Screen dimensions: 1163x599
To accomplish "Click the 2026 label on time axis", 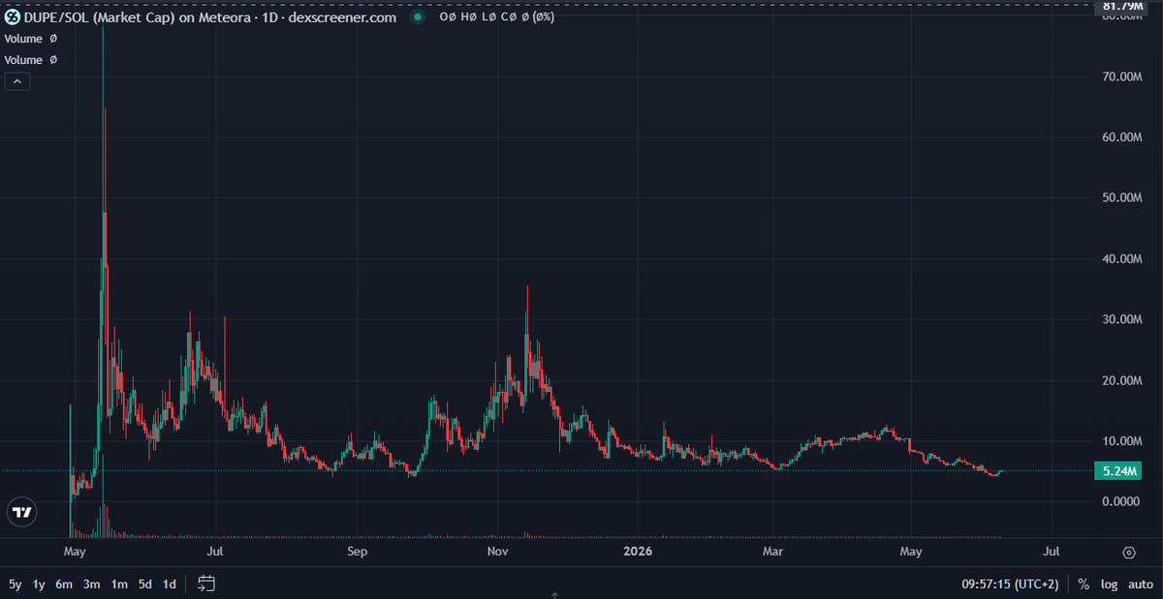I will tap(637, 553).
